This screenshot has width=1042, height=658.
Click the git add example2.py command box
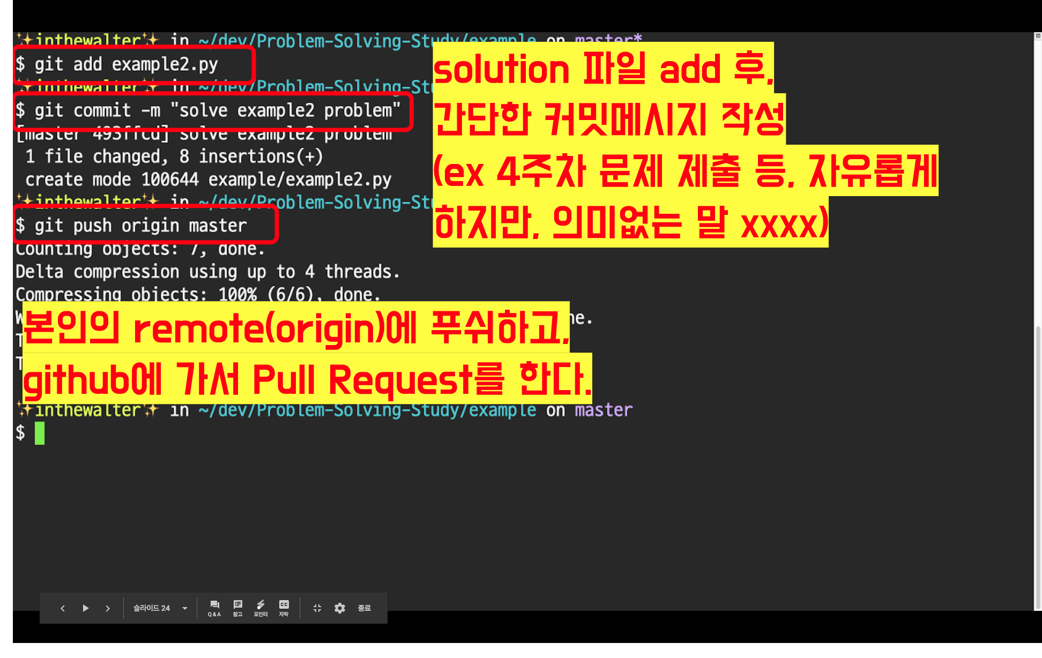coord(133,65)
